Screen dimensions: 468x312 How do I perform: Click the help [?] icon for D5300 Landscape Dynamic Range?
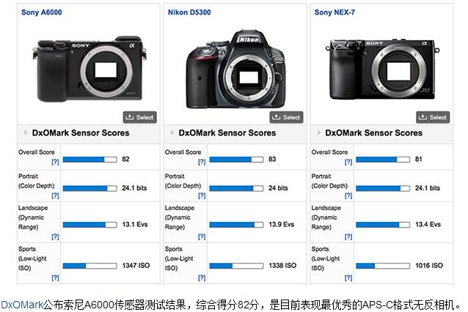tap(202, 237)
